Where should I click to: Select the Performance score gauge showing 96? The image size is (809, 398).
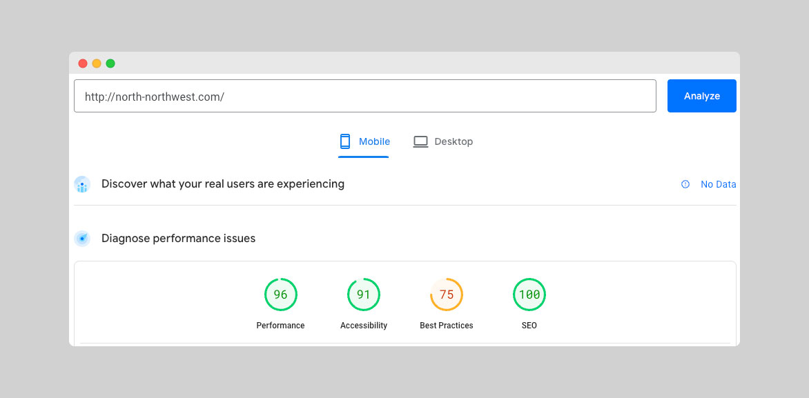[x=280, y=295]
